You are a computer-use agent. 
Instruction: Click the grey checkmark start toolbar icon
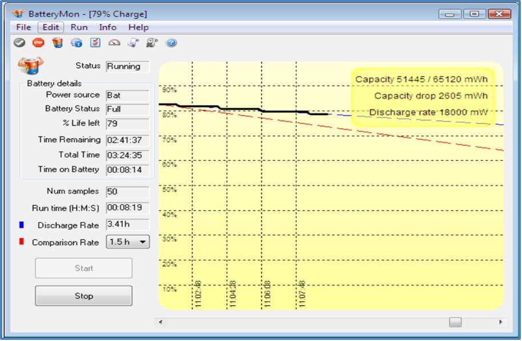[19, 43]
